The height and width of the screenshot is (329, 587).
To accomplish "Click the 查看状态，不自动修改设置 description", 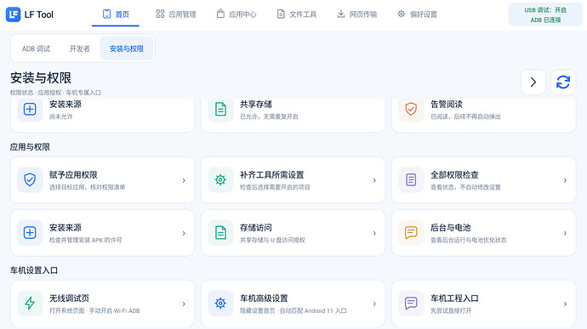I will pos(465,187).
